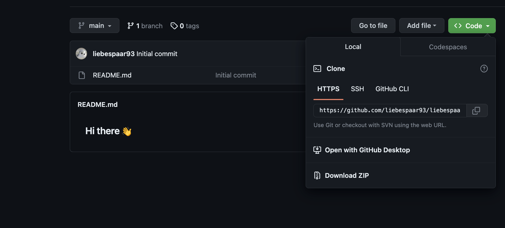Copy the clone URL to clipboard

coord(476,110)
